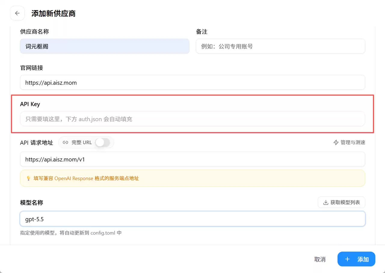Click the plus icon in 添加 button
The width and height of the screenshot is (385, 273).
[x=347, y=259]
